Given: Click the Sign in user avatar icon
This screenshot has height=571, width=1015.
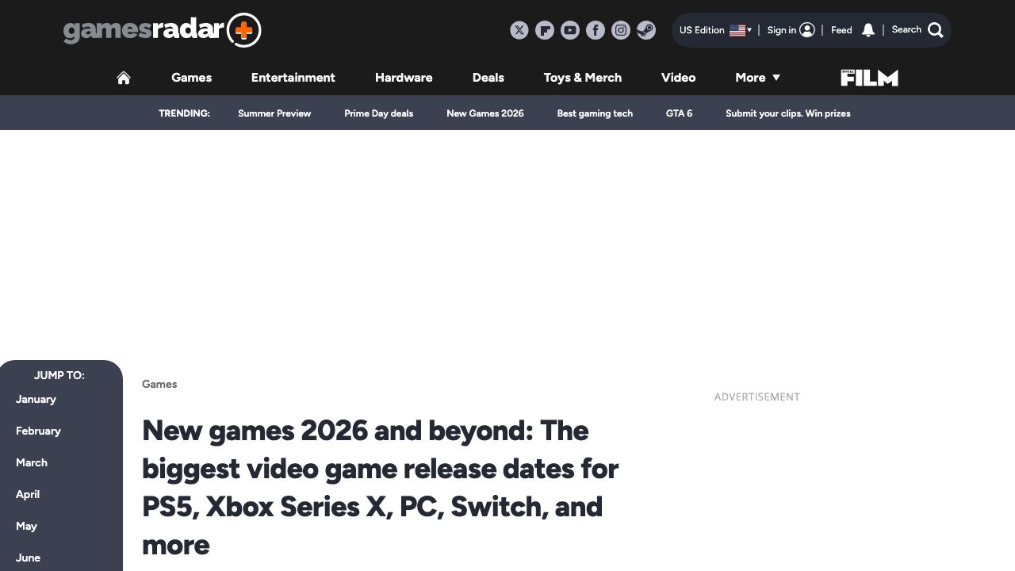Looking at the screenshot, I should coord(807,30).
